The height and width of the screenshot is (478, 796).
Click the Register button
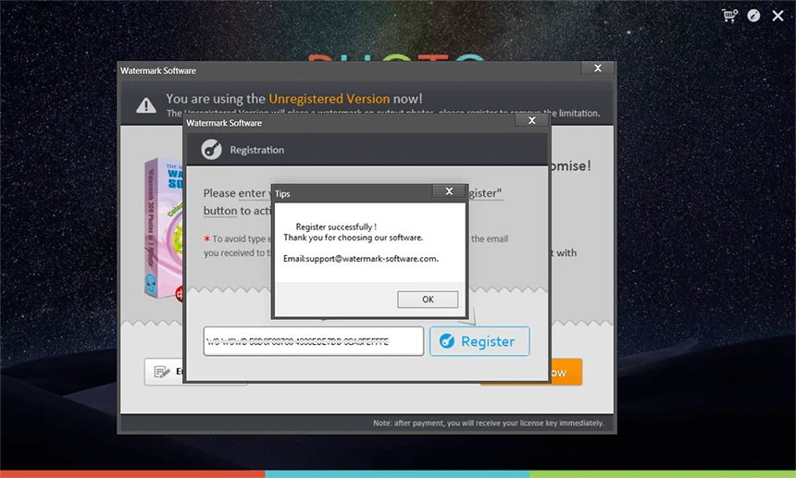(479, 341)
